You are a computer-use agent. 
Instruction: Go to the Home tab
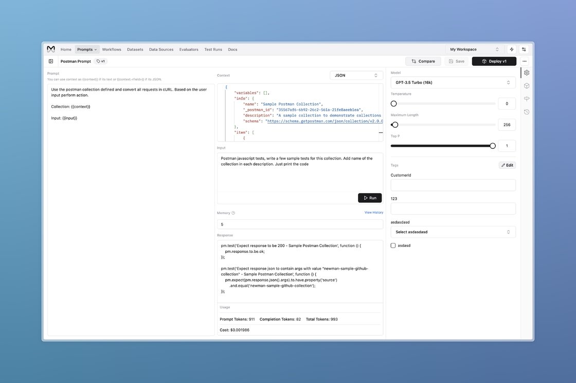tap(66, 49)
